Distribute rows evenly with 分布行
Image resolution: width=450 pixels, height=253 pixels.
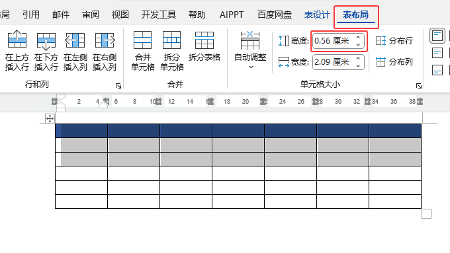[394, 41]
